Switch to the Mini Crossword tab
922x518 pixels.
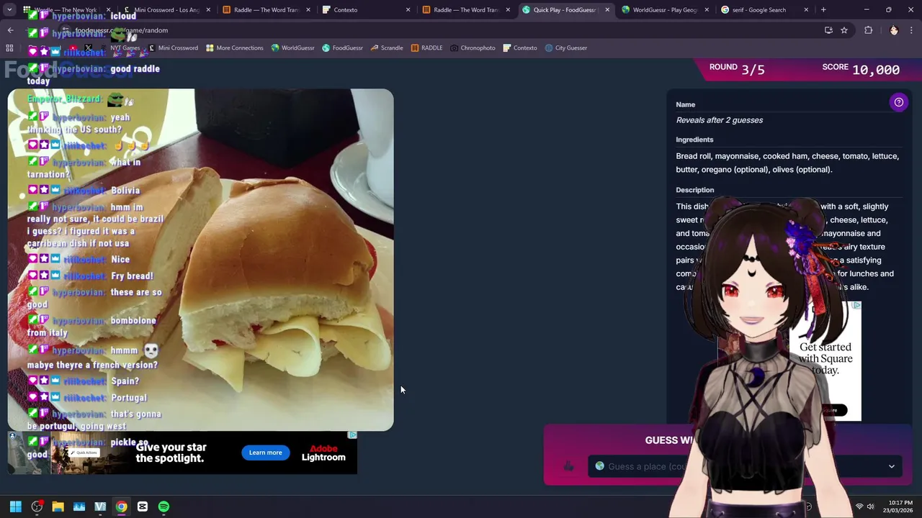166,10
